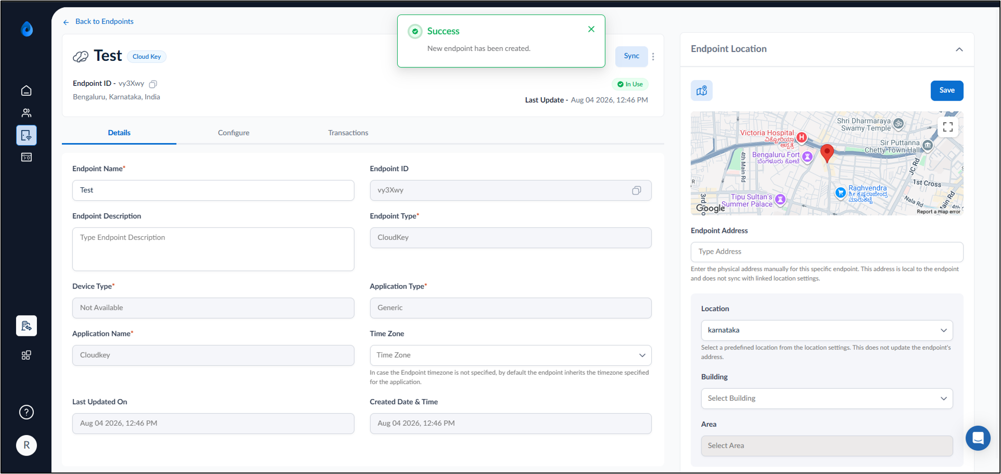This screenshot has height=474, width=1001.
Task: Click the Device Type Not Available field
Action: (213, 308)
